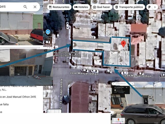Click the share button in the middle-left screenshot
Screen dimensions: 165x124
[x=48, y=51]
